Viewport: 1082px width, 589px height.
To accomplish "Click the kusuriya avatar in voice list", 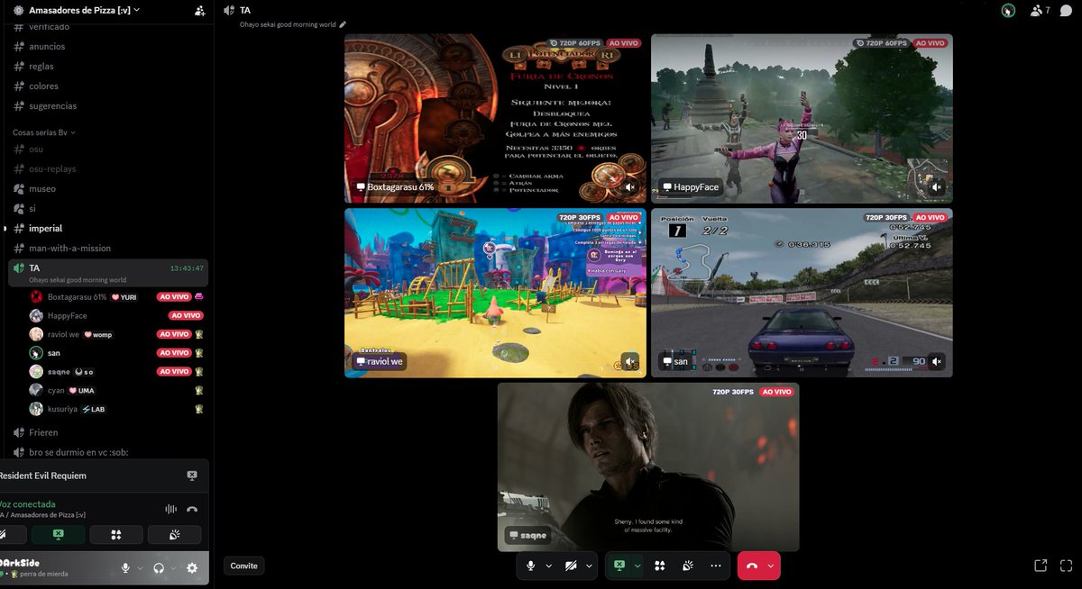I will click(36, 409).
